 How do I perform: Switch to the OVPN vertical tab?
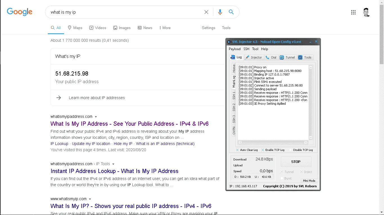tap(234, 131)
